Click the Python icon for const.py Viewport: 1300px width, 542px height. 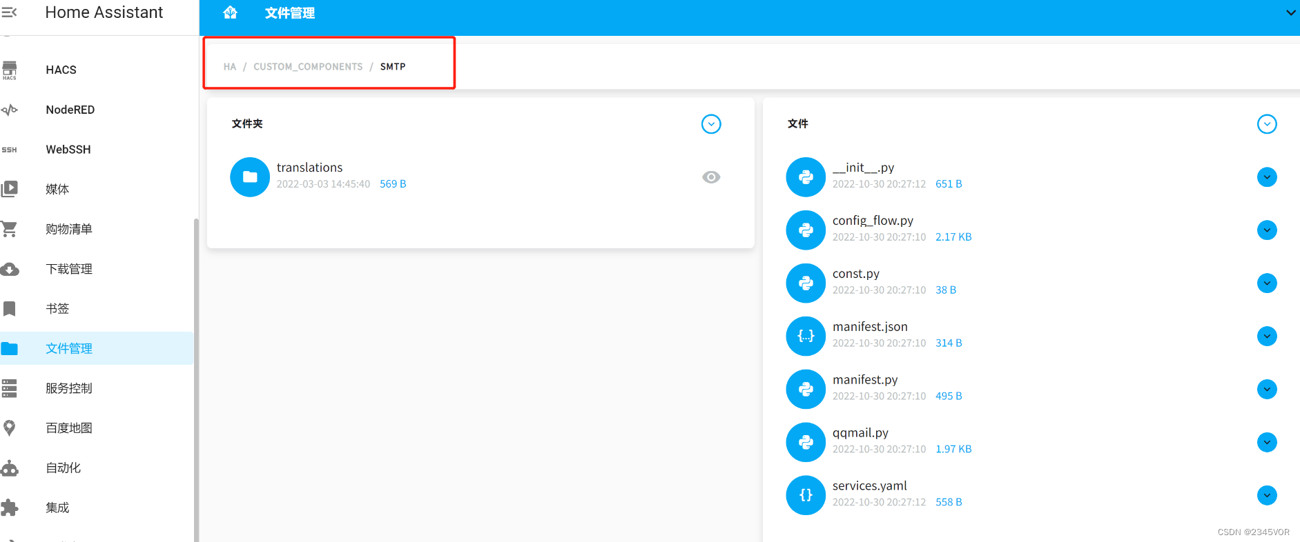tap(806, 283)
